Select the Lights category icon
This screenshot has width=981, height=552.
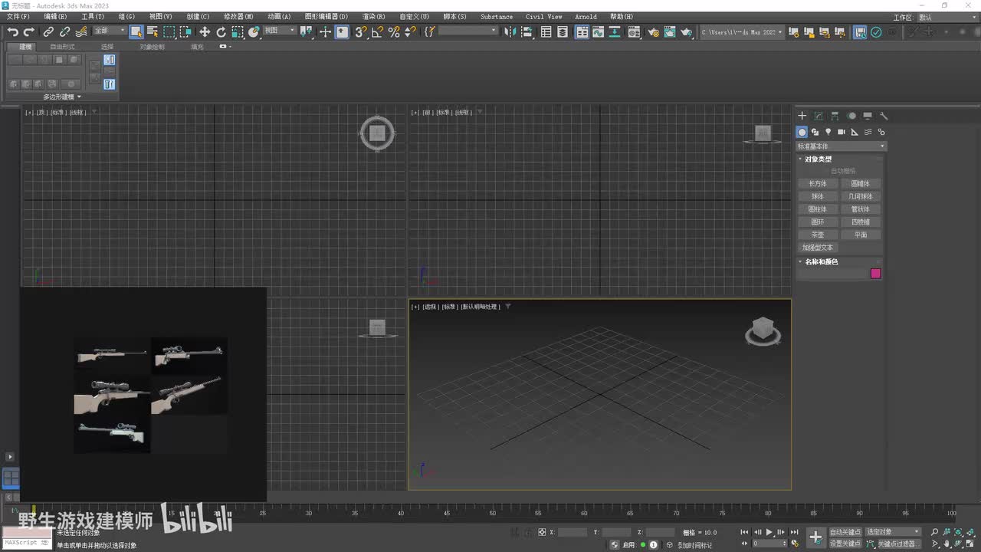pyautogui.click(x=828, y=132)
